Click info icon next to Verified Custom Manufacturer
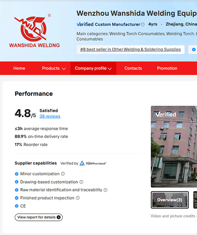 click(143, 24)
